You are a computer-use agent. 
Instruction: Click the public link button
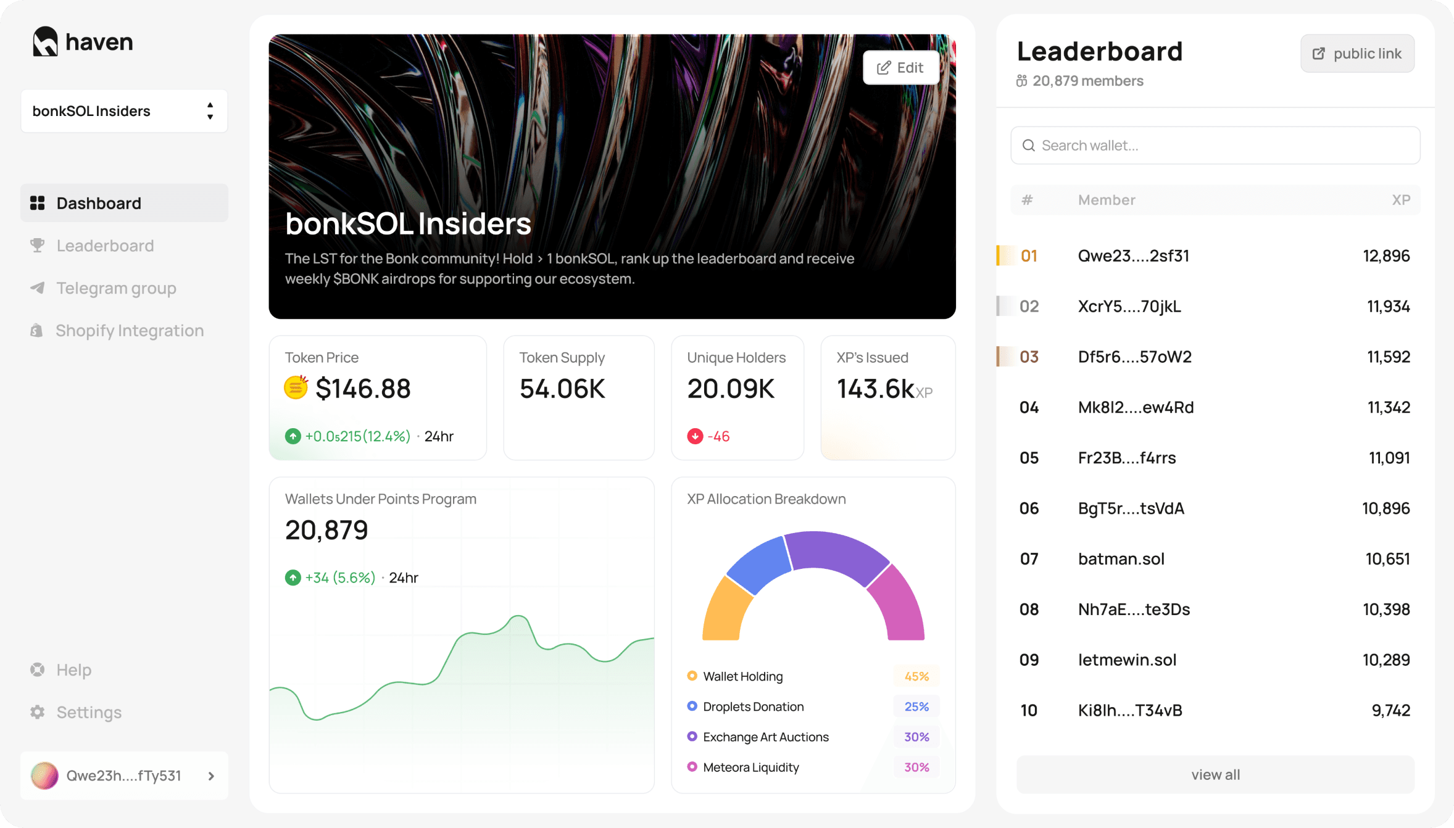[x=1357, y=54]
